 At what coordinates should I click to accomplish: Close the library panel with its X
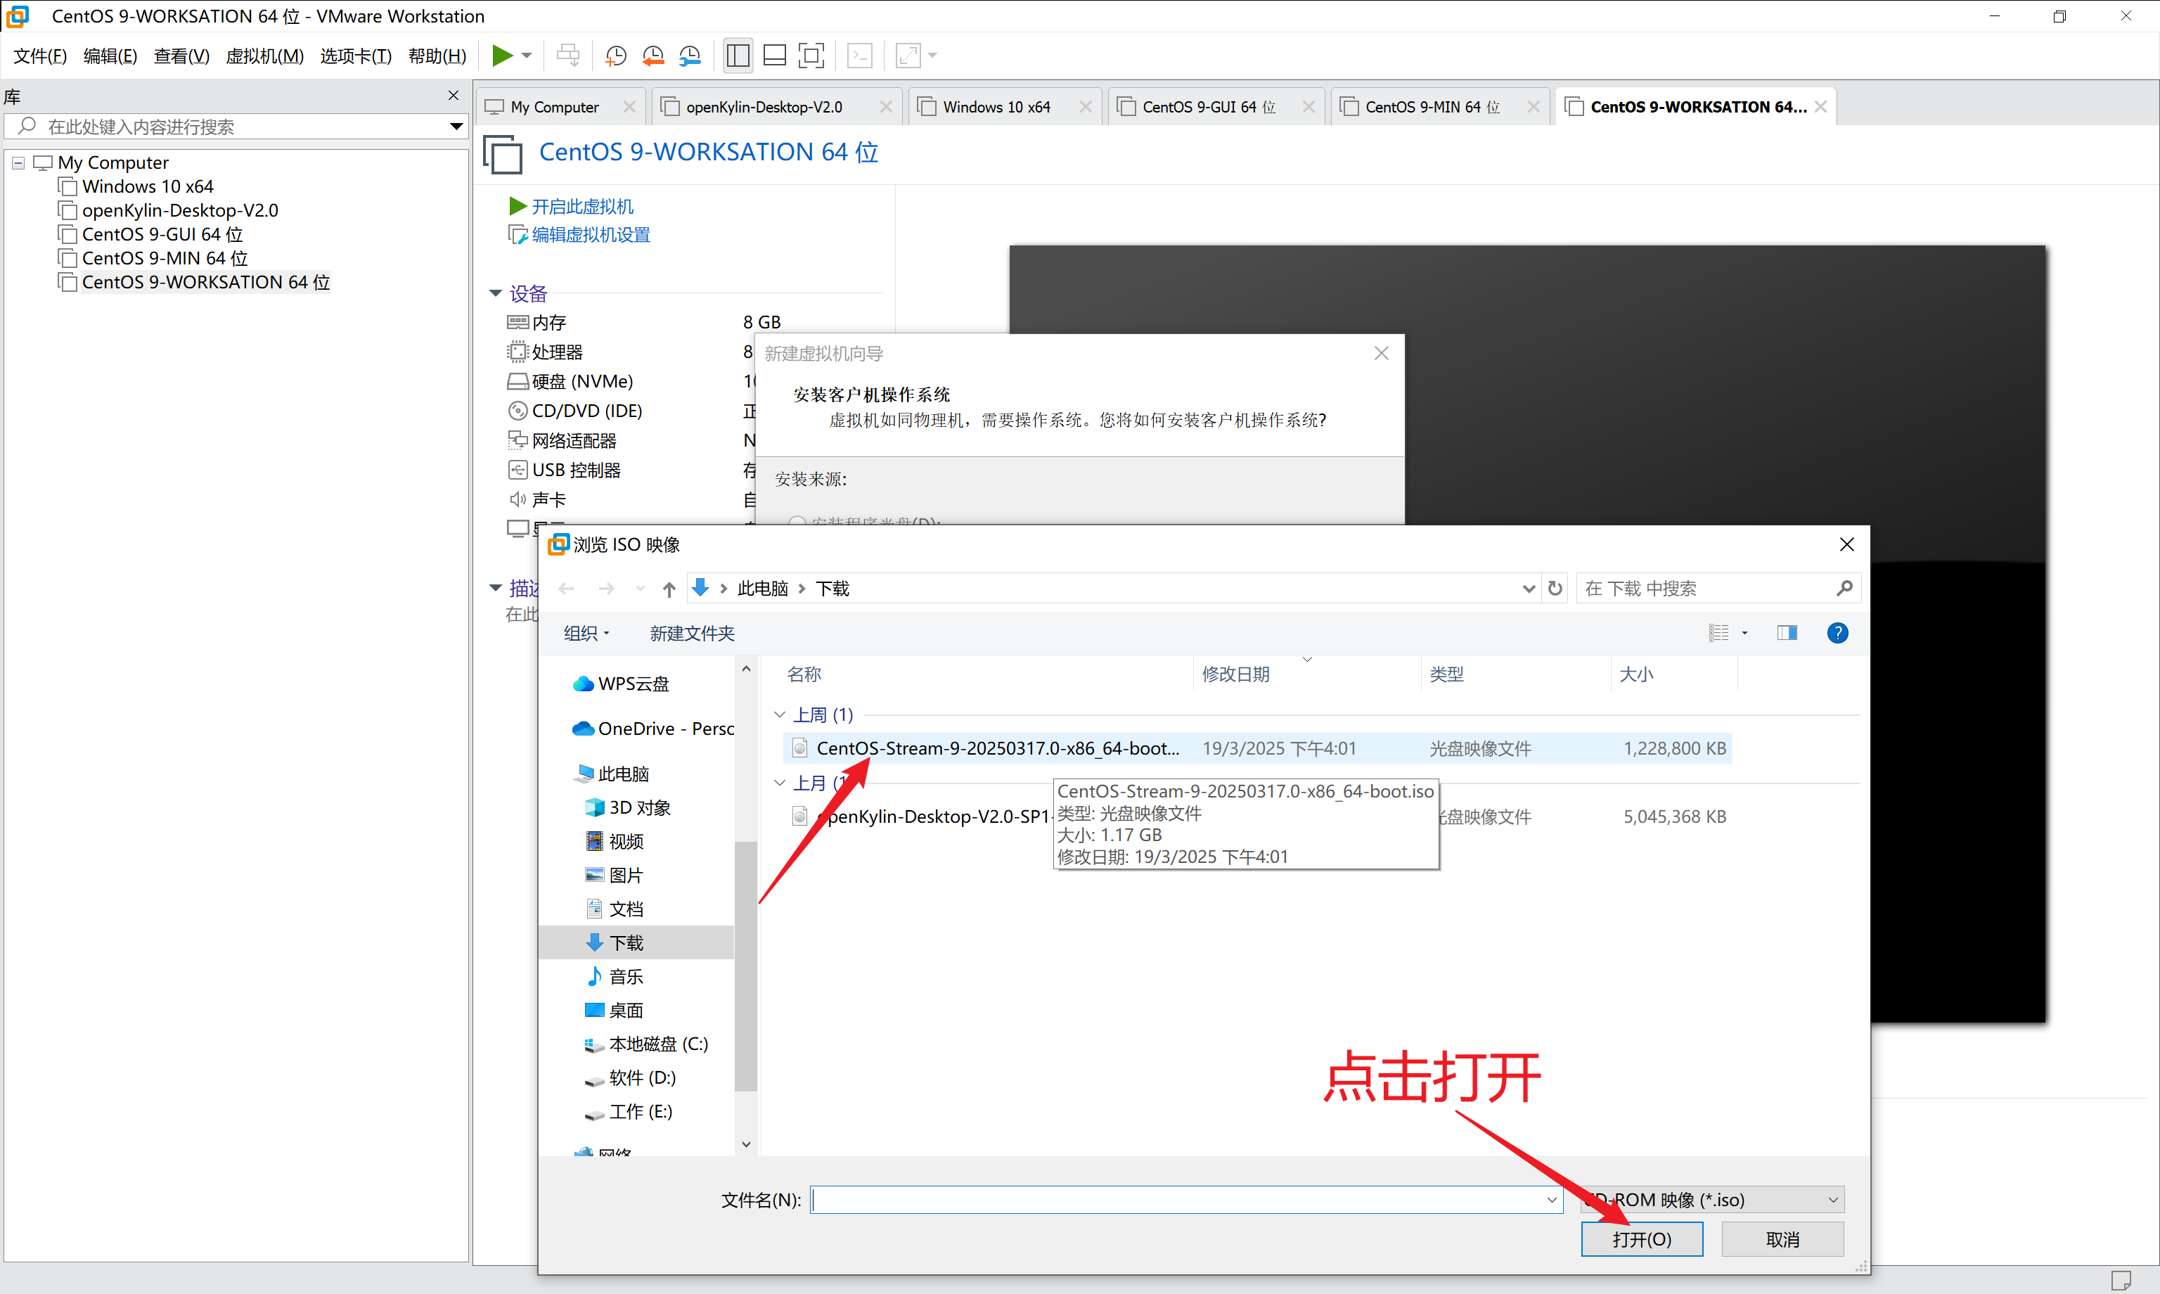click(454, 95)
